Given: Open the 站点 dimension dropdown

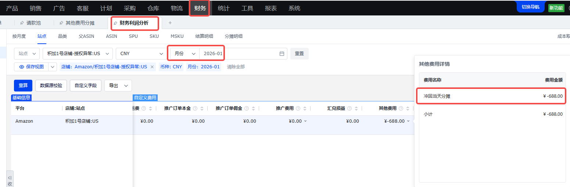Looking at the screenshot, I should [27, 54].
